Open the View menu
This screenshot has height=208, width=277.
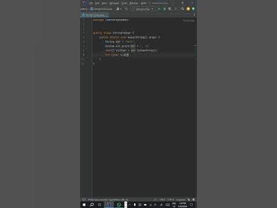[x=104, y=3]
